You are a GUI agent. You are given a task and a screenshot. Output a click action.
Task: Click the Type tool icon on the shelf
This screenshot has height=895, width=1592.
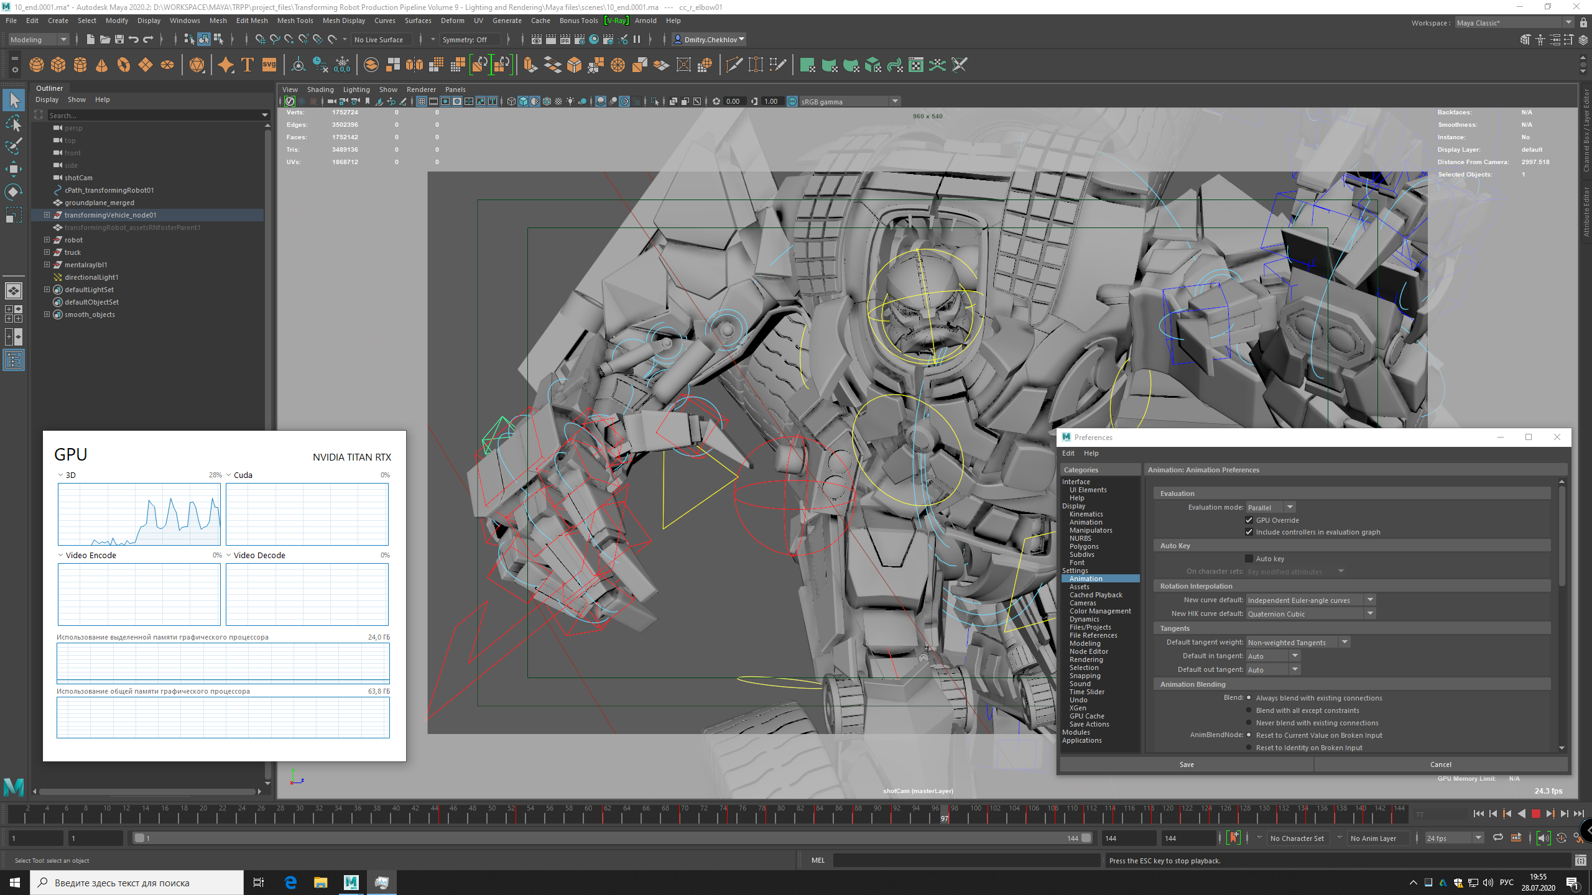[246, 65]
